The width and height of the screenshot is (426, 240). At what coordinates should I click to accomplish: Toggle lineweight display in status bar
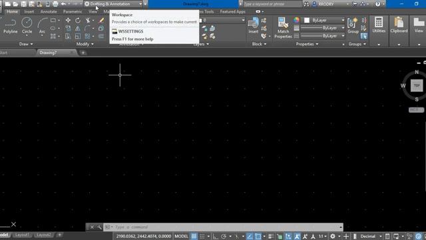[271, 236]
